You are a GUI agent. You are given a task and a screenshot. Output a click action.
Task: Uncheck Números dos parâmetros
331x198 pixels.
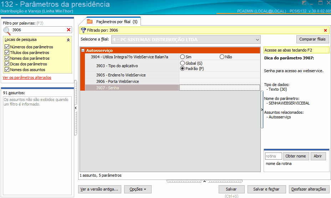click(7, 47)
